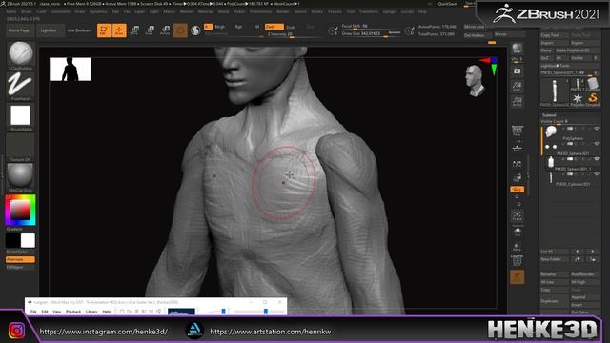Collapse the Subtool section header

(x=549, y=115)
